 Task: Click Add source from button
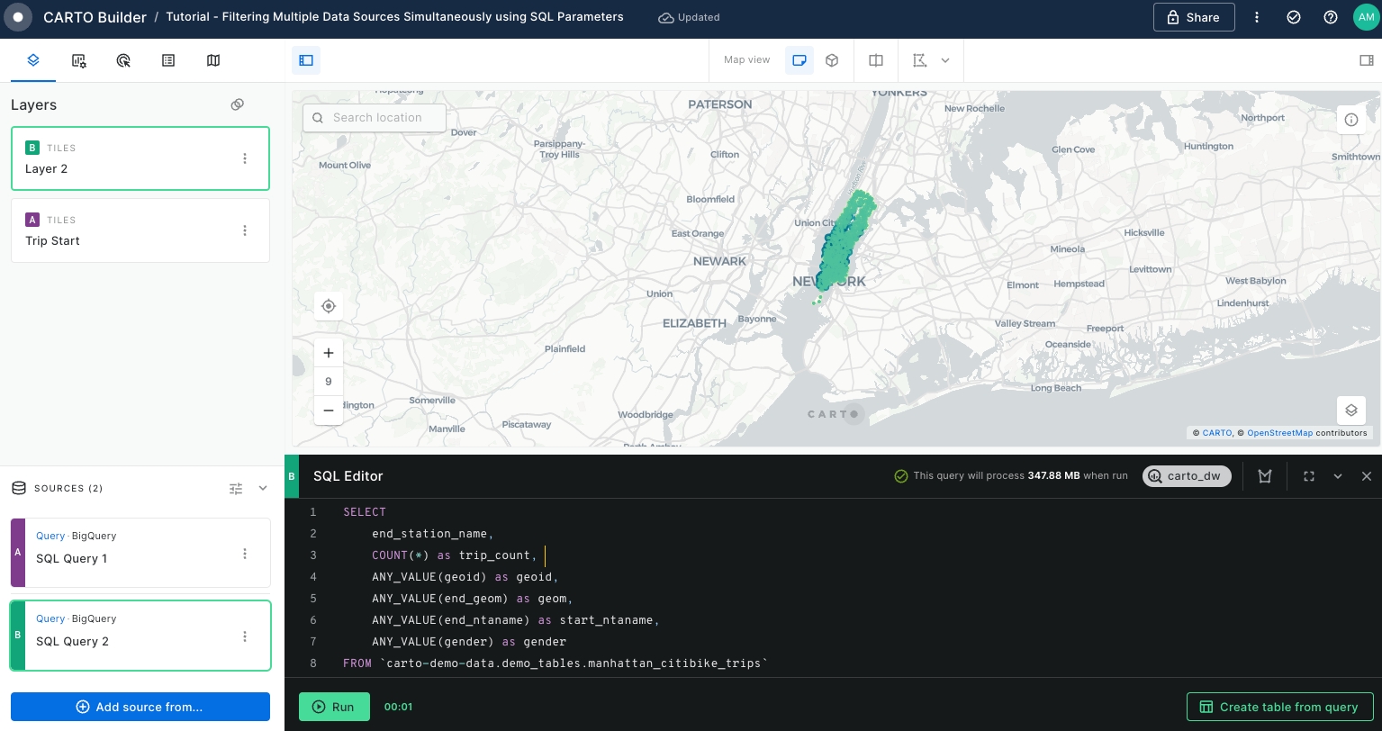140,707
